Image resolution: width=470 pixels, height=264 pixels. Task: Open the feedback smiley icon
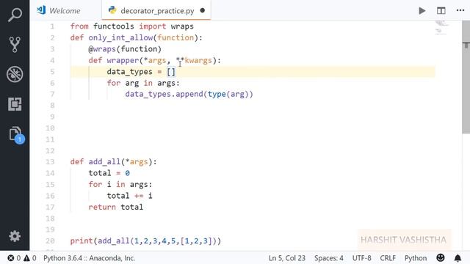[x=441, y=257]
